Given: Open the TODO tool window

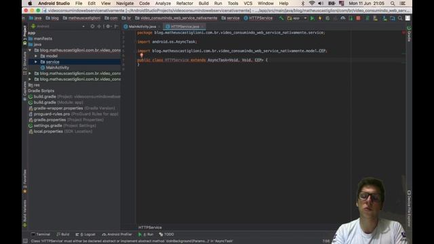Looking at the screenshot, I should click(166, 235).
